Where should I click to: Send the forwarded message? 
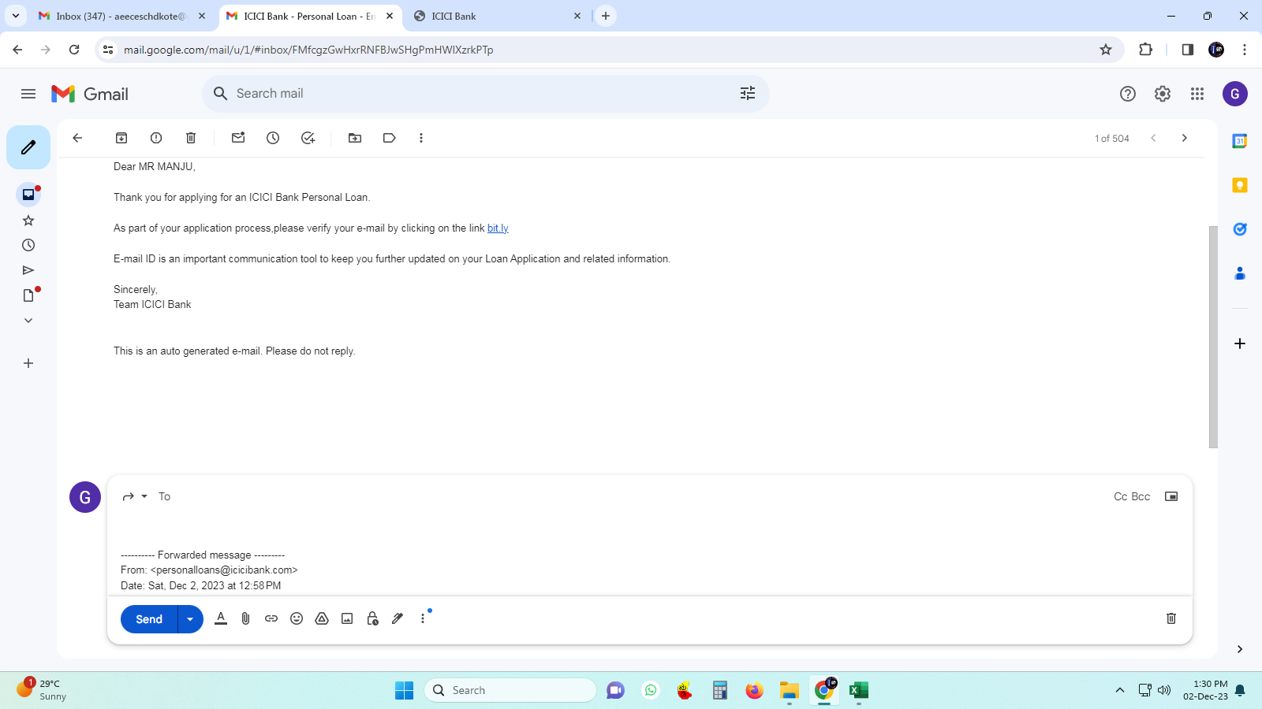(149, 619)
